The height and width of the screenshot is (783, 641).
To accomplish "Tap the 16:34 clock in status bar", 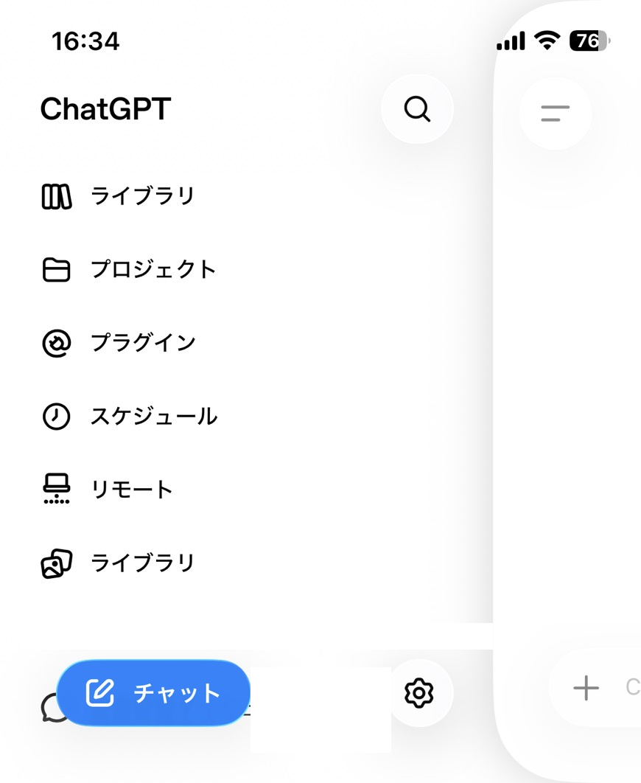I will point(85,41).
